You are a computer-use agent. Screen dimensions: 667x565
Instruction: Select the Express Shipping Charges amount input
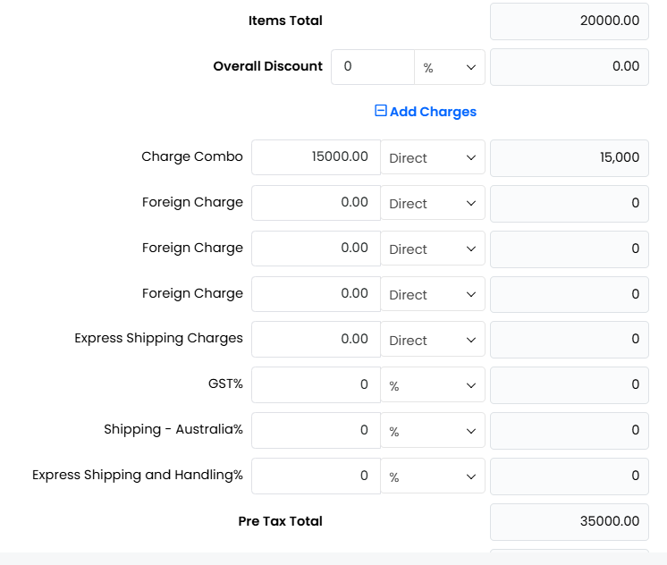click(316, 340)
